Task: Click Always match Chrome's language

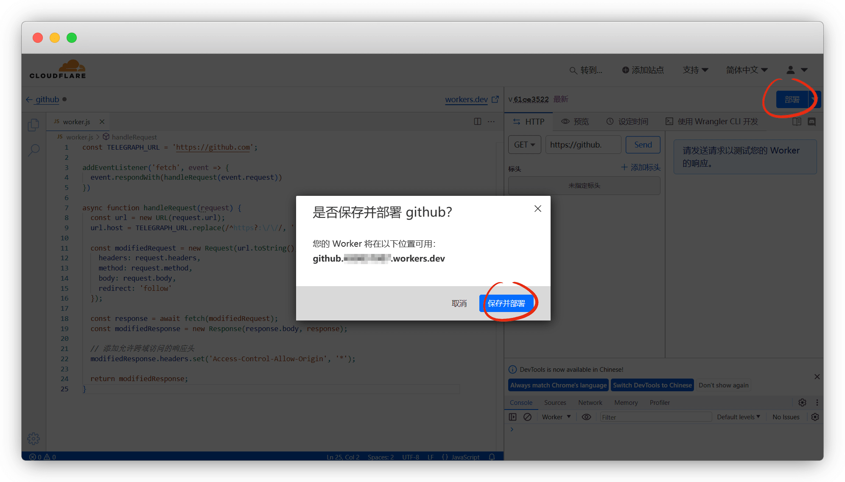Action: (x=558, y=385)
